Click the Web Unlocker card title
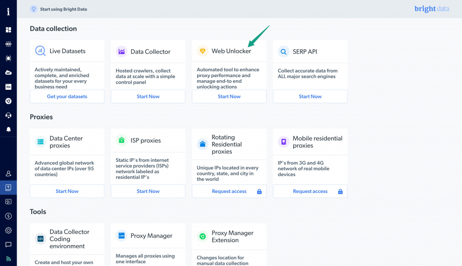 coord(231,51)
